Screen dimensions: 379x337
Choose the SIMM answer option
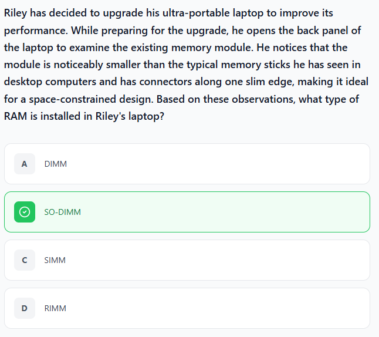click(x=187, y=260)
